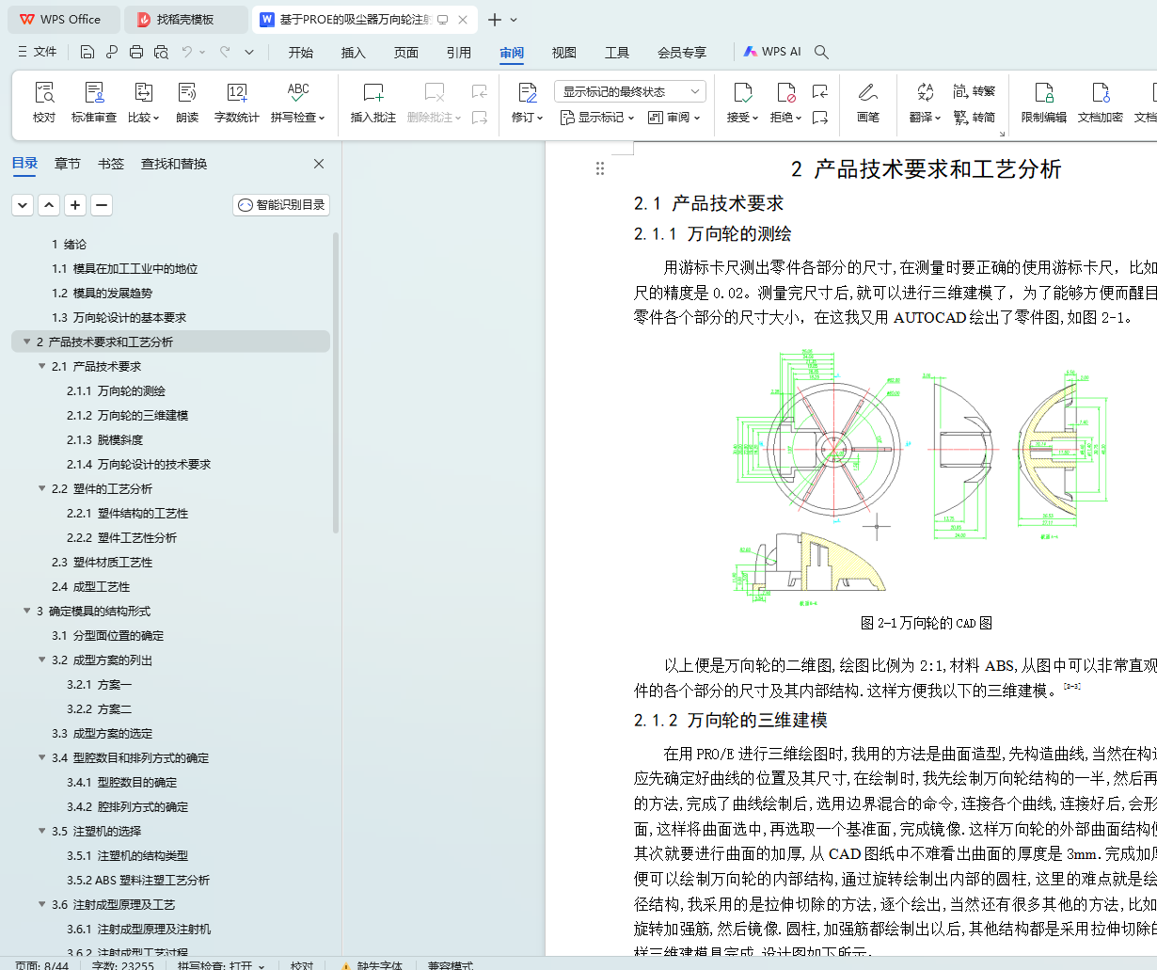1157x970 pixels.
Task: Add a heading level with the plus button
Action: point(75,204)
